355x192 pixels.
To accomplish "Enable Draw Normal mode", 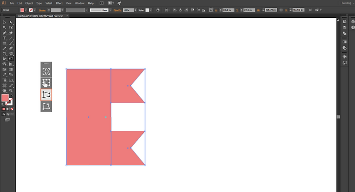I will point(3,114).
